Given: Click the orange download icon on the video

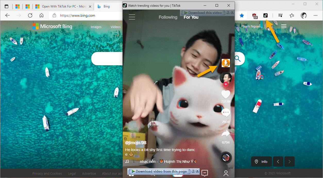Looking at the screenshot, I should pos(226,63).
